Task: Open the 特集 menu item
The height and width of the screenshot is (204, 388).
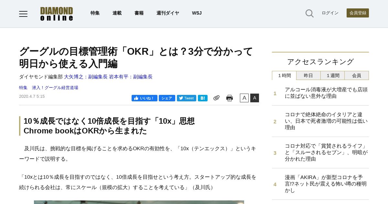Action: (x=95, y=13)
